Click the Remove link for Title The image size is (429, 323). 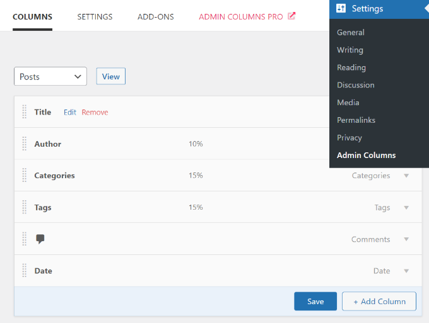coord(95,112)
